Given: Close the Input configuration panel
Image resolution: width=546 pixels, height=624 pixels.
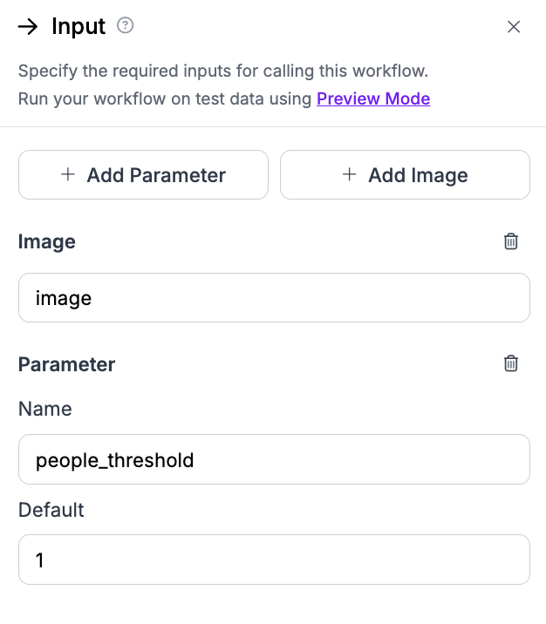Looking at the screenshot, I should 514,27.
